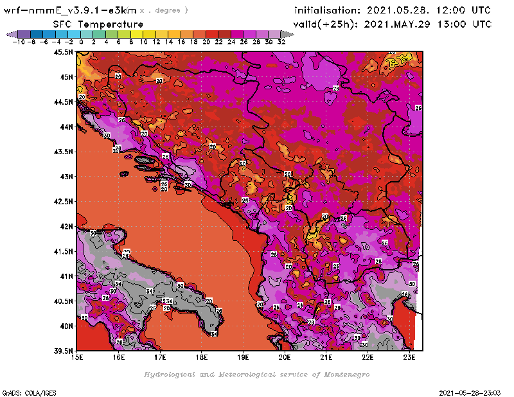Image resolution: width=514 pixels, height=397 pixels.
Task: Click legend swatch between 12 and 14
Action: coord(162,34)
